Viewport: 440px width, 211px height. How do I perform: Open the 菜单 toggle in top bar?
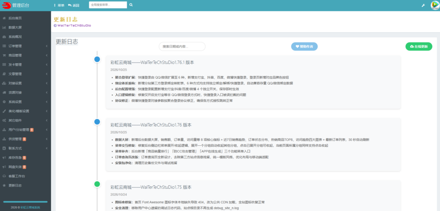[x=59, y=5]
